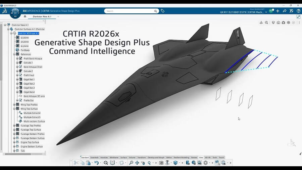Switch to the Surface toolbar tab
Image resolution: width=302 pixels, height=170 pixels.
coord(123,158)
